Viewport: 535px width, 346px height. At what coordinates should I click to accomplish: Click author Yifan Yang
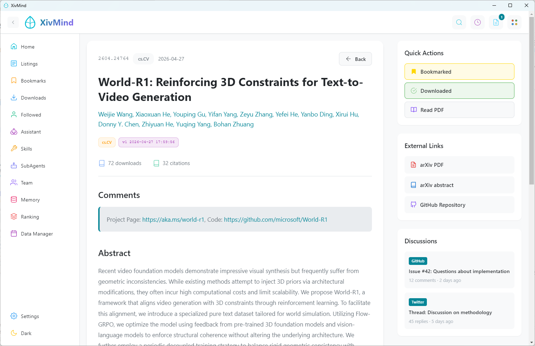tap(223, 114)
